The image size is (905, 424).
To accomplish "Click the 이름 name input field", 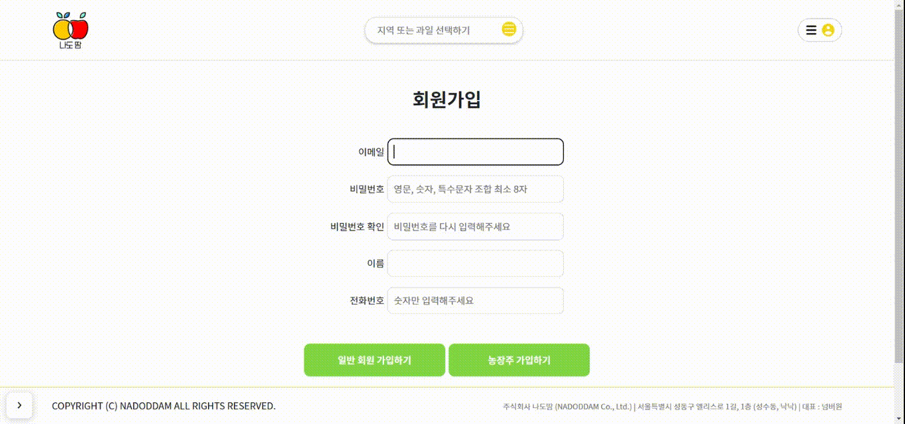I will [476, 263].
